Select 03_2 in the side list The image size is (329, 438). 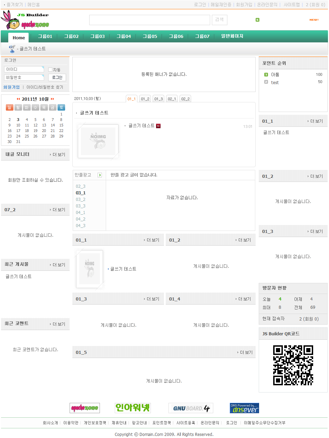(x=81, y=200)
